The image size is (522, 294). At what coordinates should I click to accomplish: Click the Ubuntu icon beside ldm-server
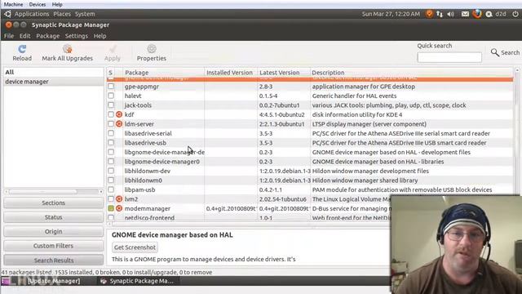coord(119,123)
